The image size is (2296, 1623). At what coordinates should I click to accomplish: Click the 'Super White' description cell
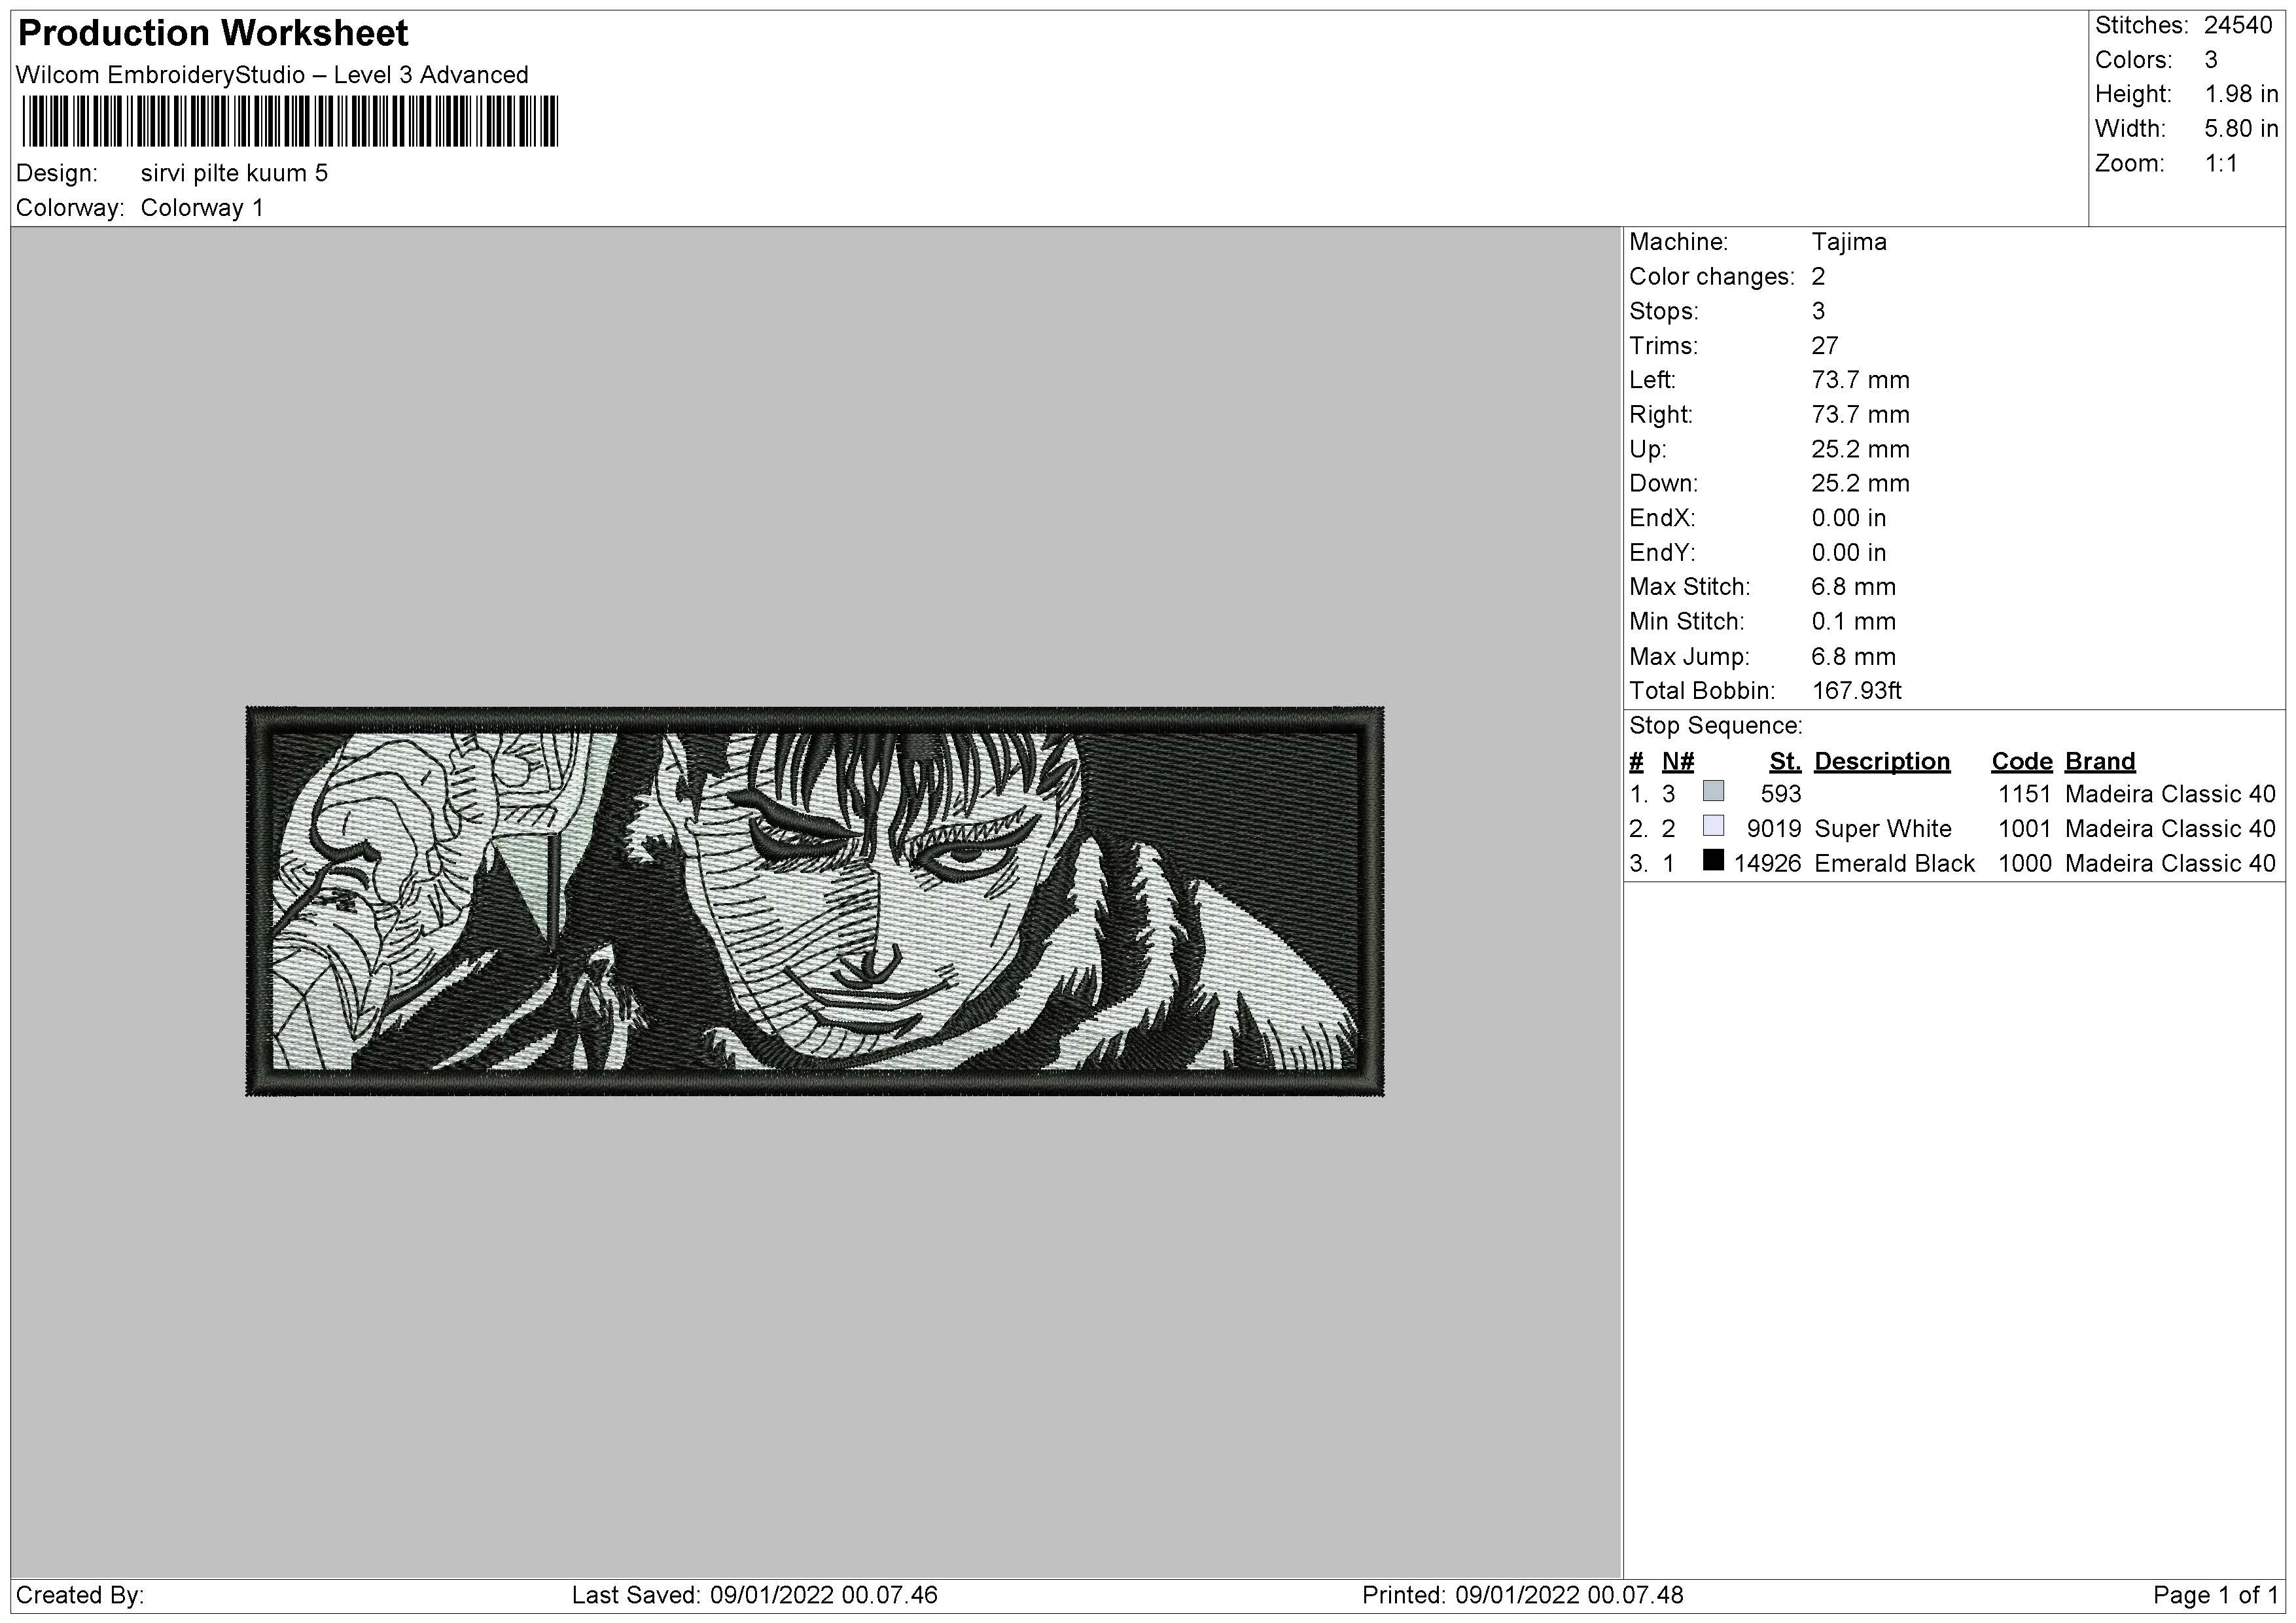pos(1882,829)
